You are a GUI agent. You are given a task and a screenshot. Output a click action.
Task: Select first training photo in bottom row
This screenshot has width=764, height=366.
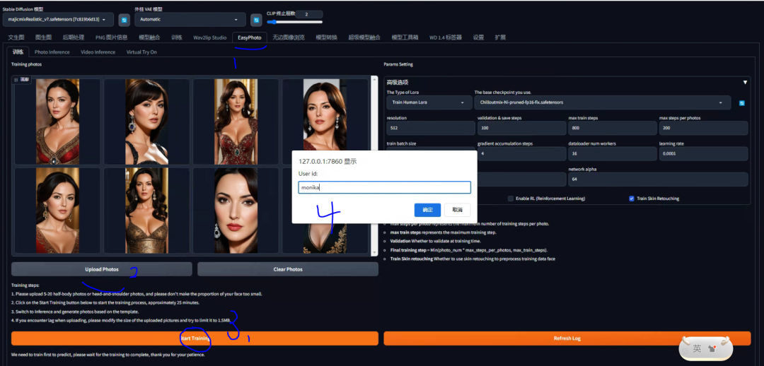pyautogui.click(x=57, y=211)
